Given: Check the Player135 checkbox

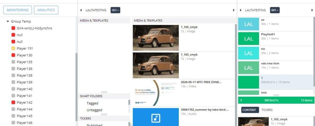Looking at the screenshot, I should tap(13, 62).
